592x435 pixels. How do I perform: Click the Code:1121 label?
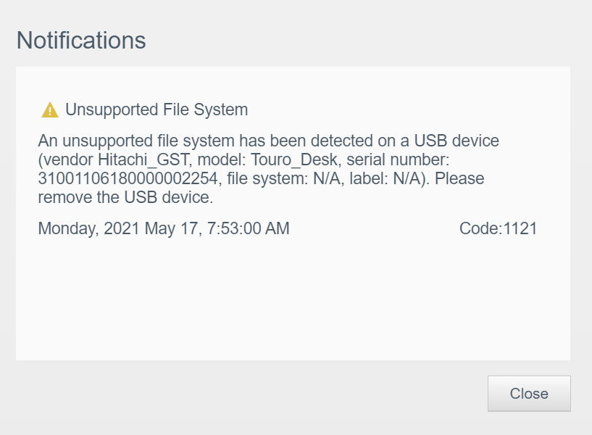coord(498,228)
